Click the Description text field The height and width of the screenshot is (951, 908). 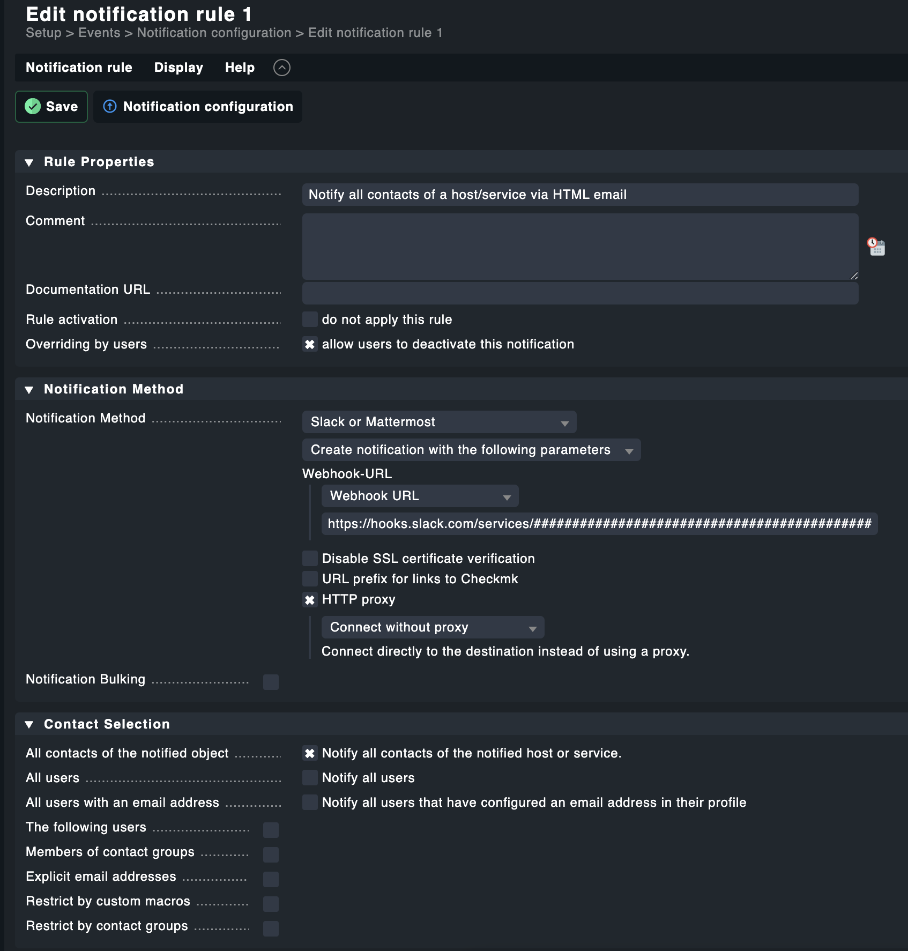(x=580, y=195)
